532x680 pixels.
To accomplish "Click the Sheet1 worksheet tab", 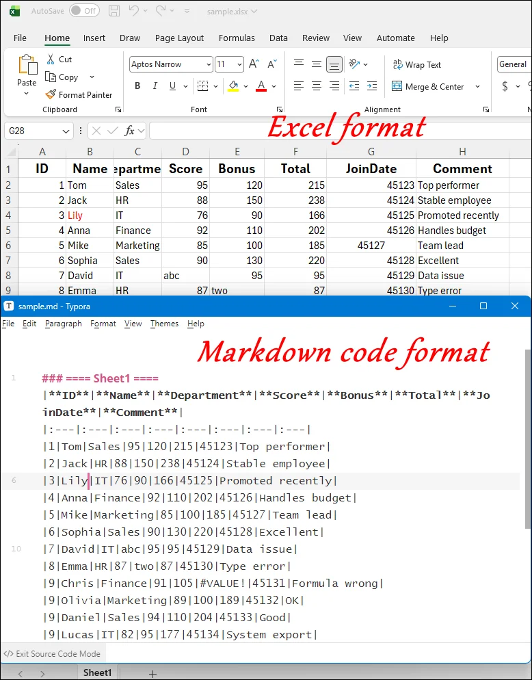I will 97,672.
